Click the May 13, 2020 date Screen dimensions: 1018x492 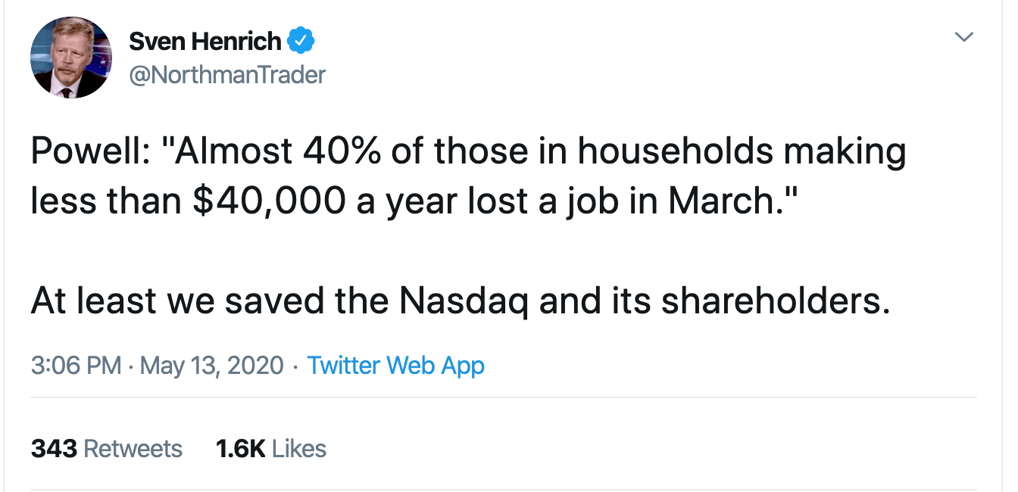[212, 366]
